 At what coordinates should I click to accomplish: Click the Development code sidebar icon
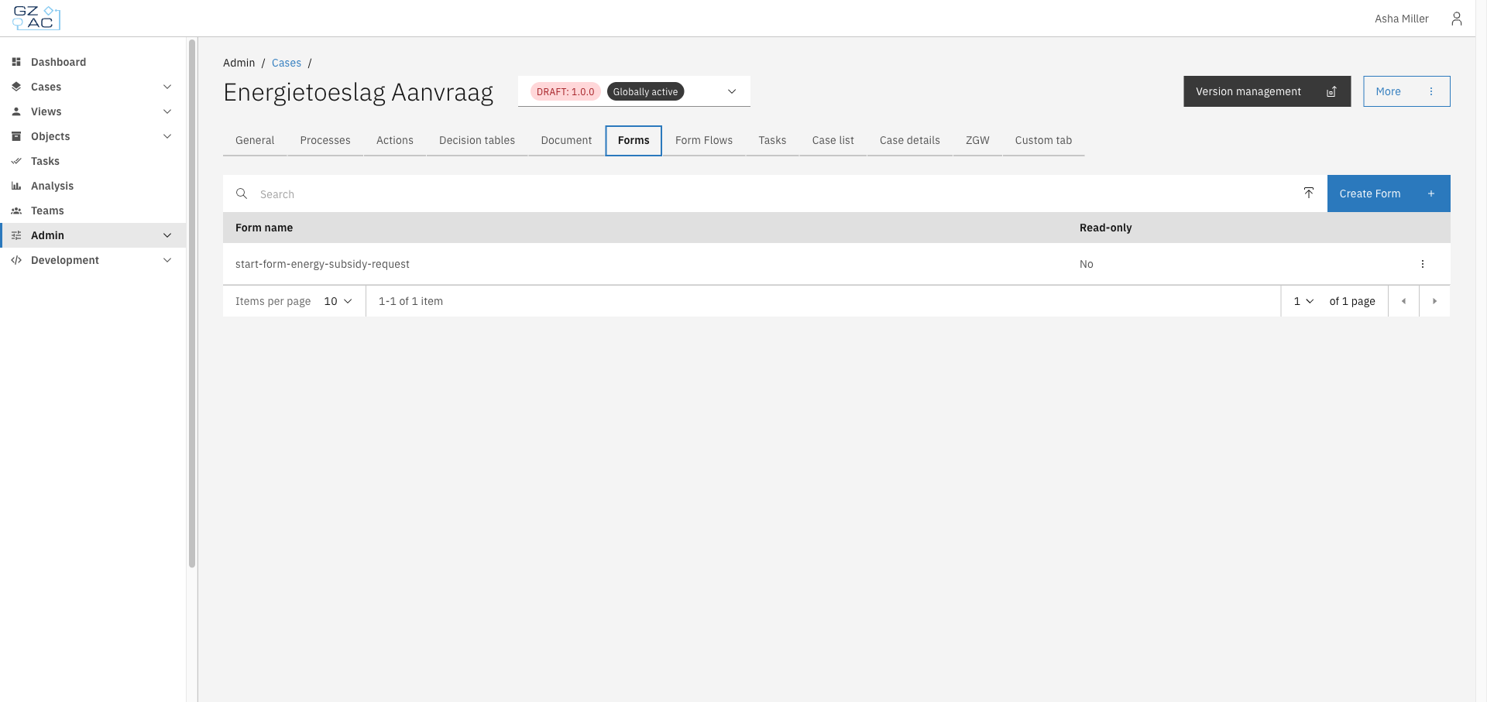pos(16,260)
